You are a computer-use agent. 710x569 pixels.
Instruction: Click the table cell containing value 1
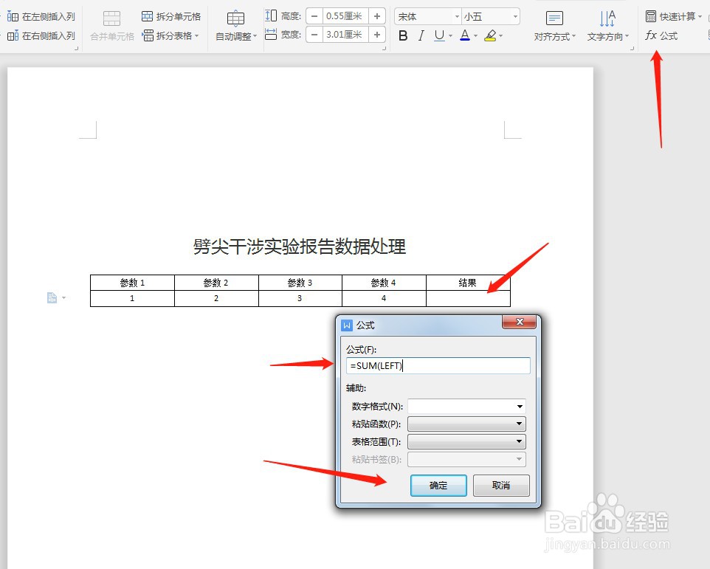pos(132,298)
